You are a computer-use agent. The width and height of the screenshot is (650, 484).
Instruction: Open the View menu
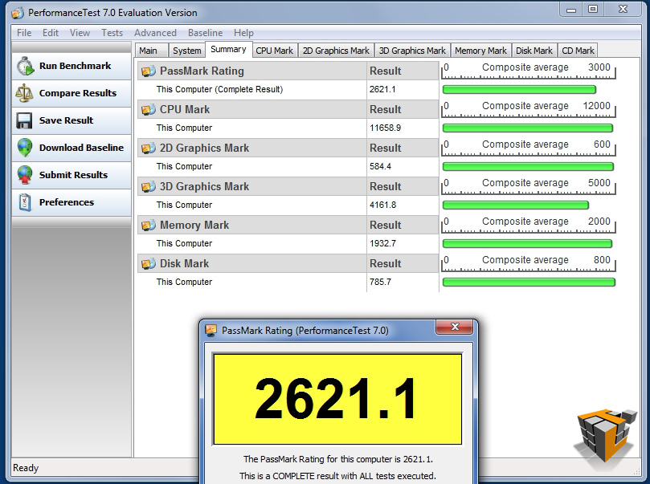click(x=80, y=33)
